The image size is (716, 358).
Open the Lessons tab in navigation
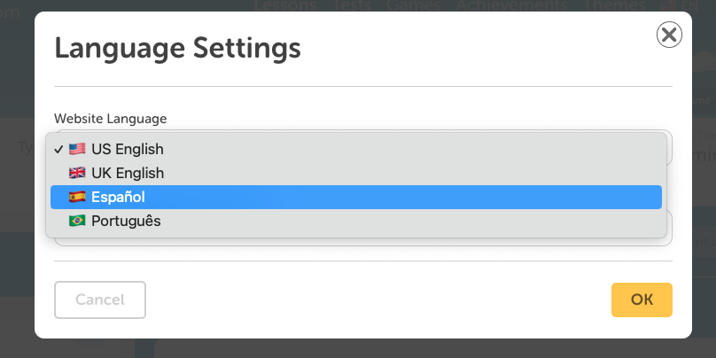pos(285,5)
